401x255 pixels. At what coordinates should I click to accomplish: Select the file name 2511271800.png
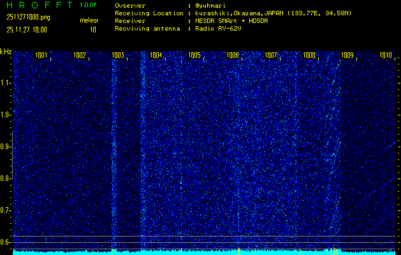point(28,17)
